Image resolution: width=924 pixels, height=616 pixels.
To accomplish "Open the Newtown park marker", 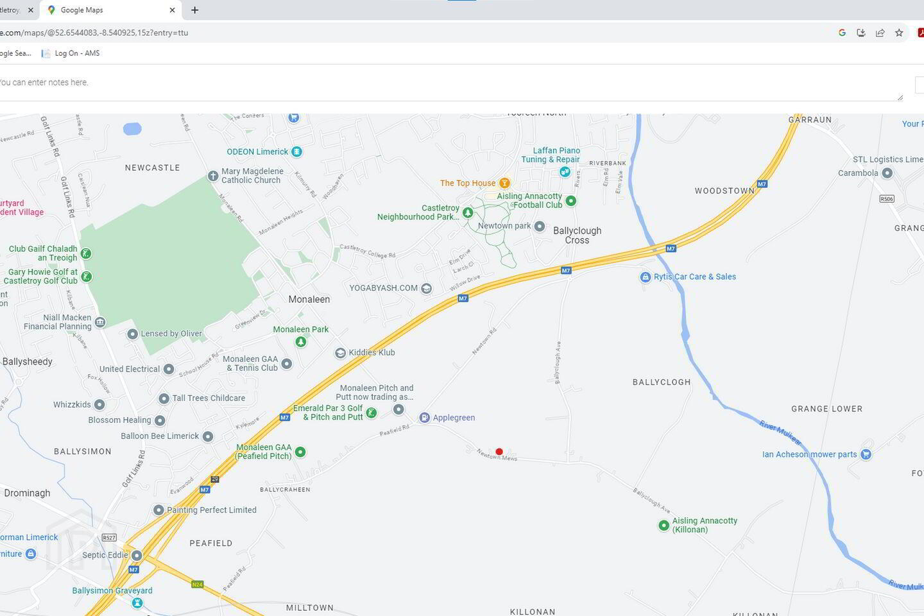I will pos(540,227).
